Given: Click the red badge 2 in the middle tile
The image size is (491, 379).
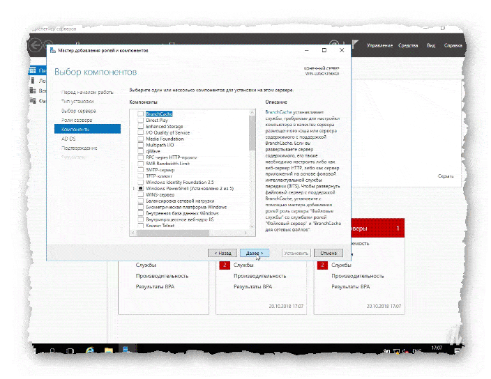Looking at the screenshot, I should tap(225, 265).
